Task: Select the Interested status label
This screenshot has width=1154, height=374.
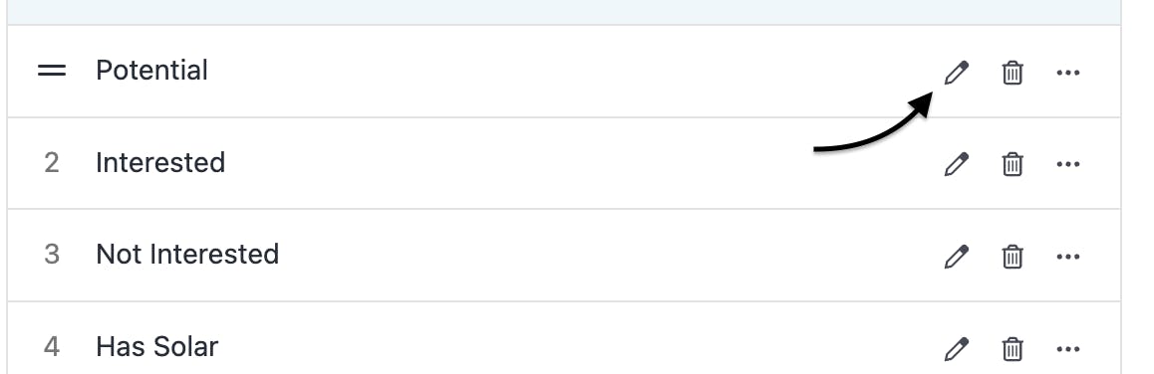Action: pos(160,162)
